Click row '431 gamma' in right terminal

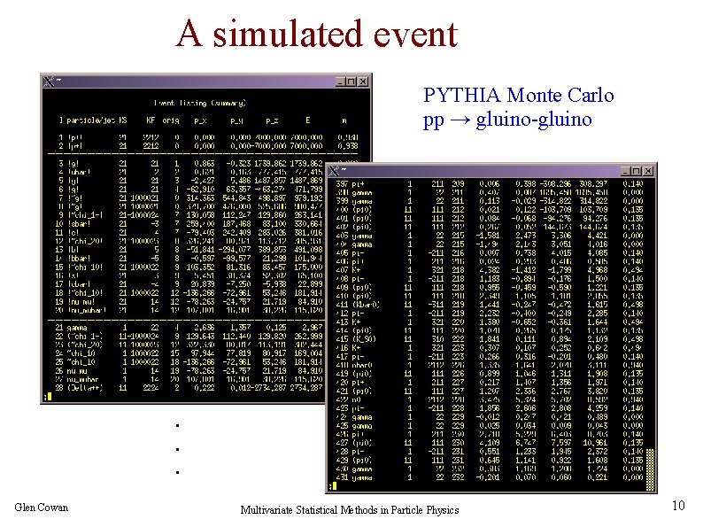click(490, 477)
